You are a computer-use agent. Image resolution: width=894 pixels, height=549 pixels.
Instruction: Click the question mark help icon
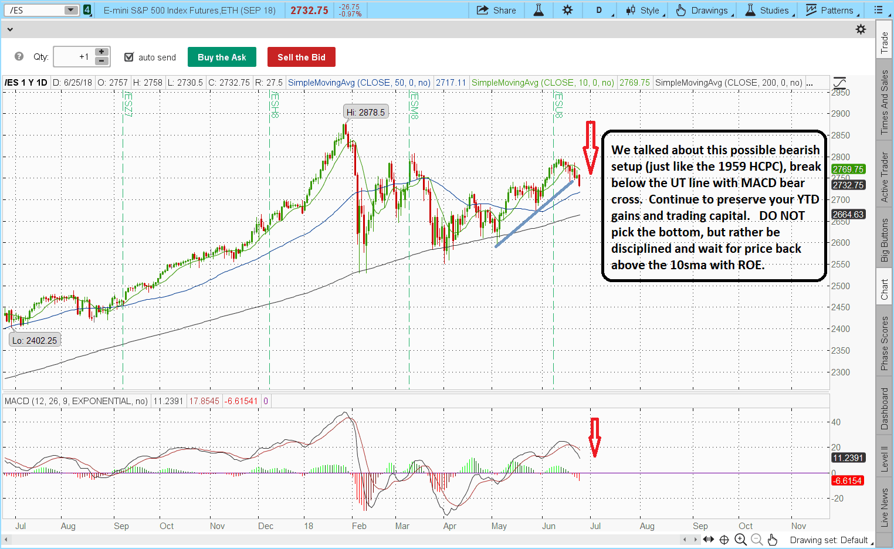click(19, 57)
